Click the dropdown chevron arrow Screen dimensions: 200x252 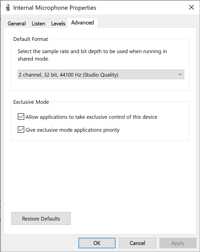click(x=180, y=74)
